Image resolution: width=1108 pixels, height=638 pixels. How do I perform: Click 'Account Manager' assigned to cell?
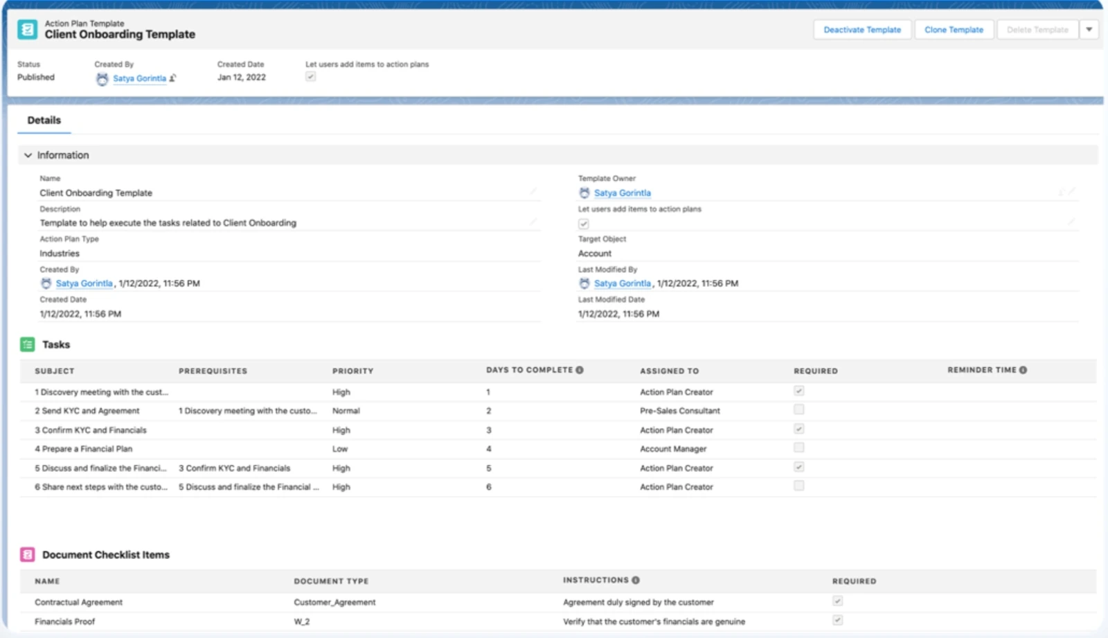tap(673, 449)
